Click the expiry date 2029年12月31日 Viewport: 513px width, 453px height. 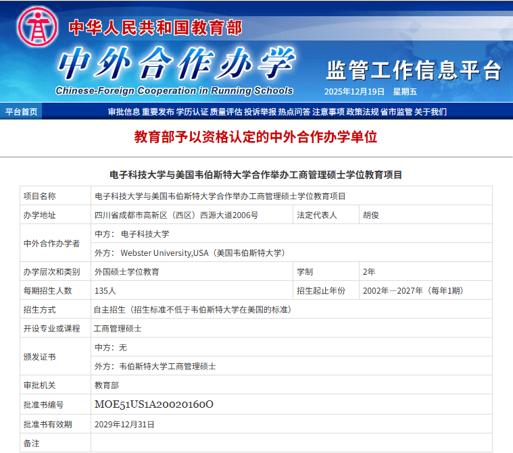(x=124, y=424)
